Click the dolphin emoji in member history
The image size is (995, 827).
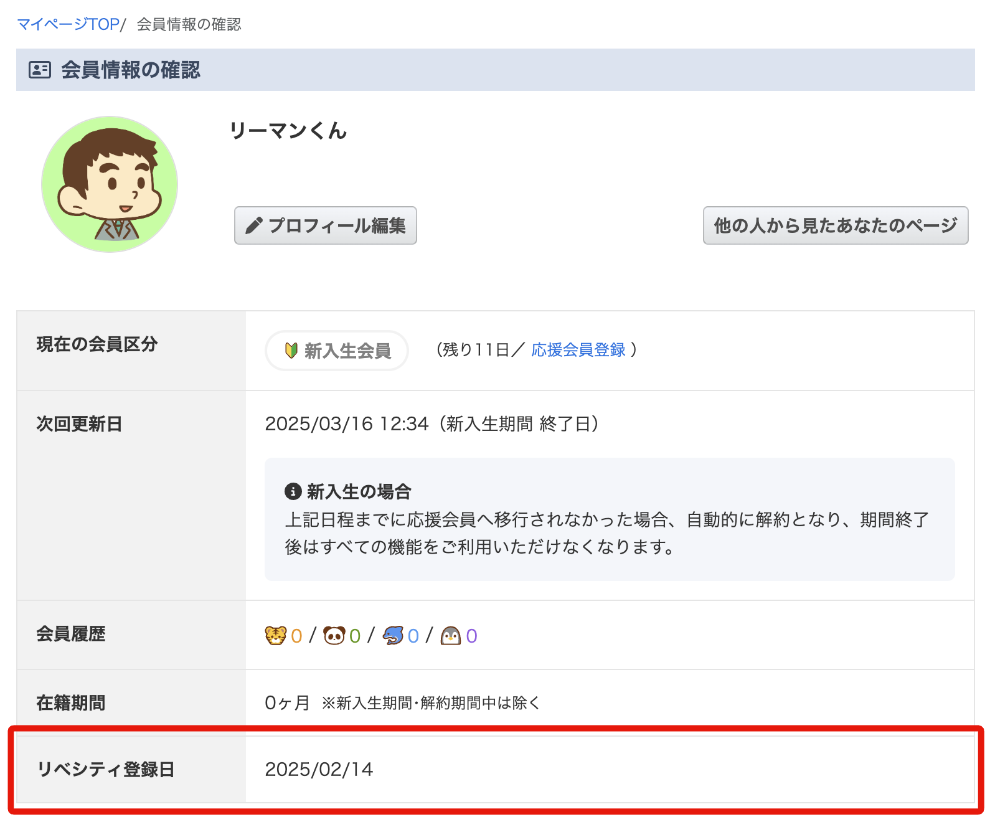coord(393,635)
